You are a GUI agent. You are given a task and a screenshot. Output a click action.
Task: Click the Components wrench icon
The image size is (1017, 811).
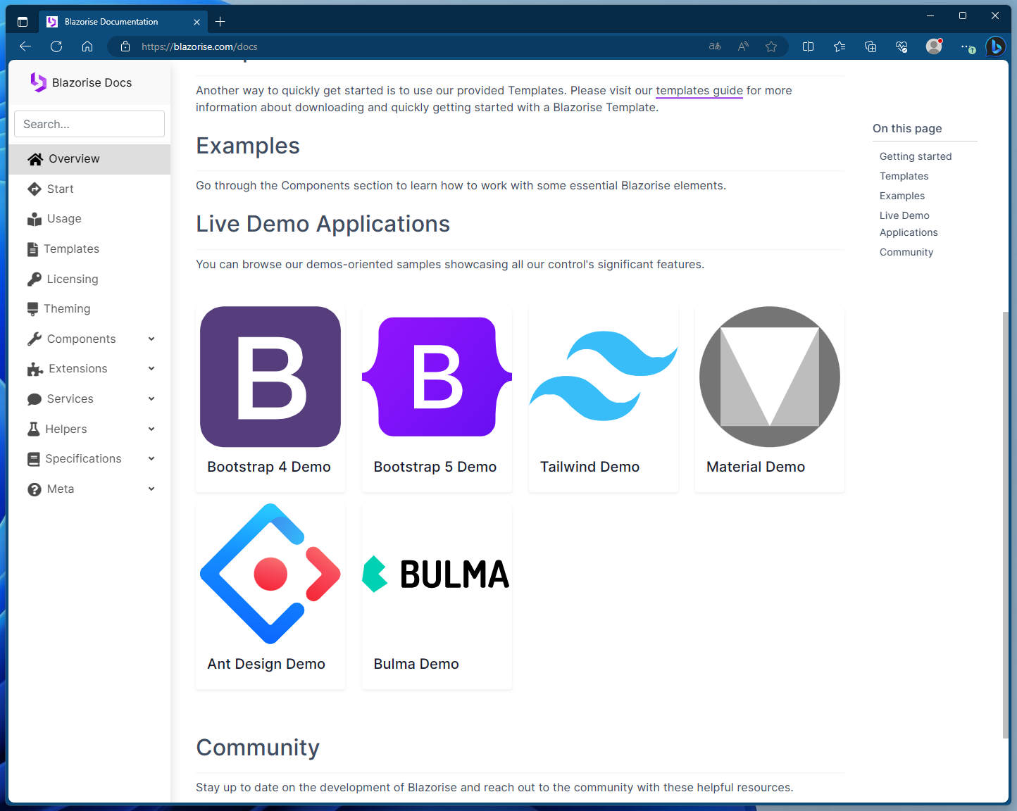pyautogui.click(x=35, y=339)
